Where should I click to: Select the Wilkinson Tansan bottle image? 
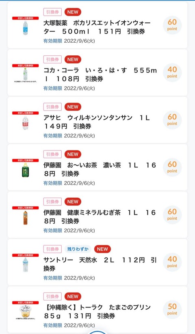point(25,120)
